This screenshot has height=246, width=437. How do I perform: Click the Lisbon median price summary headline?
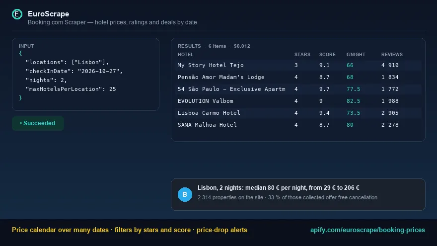click(279, 188)
